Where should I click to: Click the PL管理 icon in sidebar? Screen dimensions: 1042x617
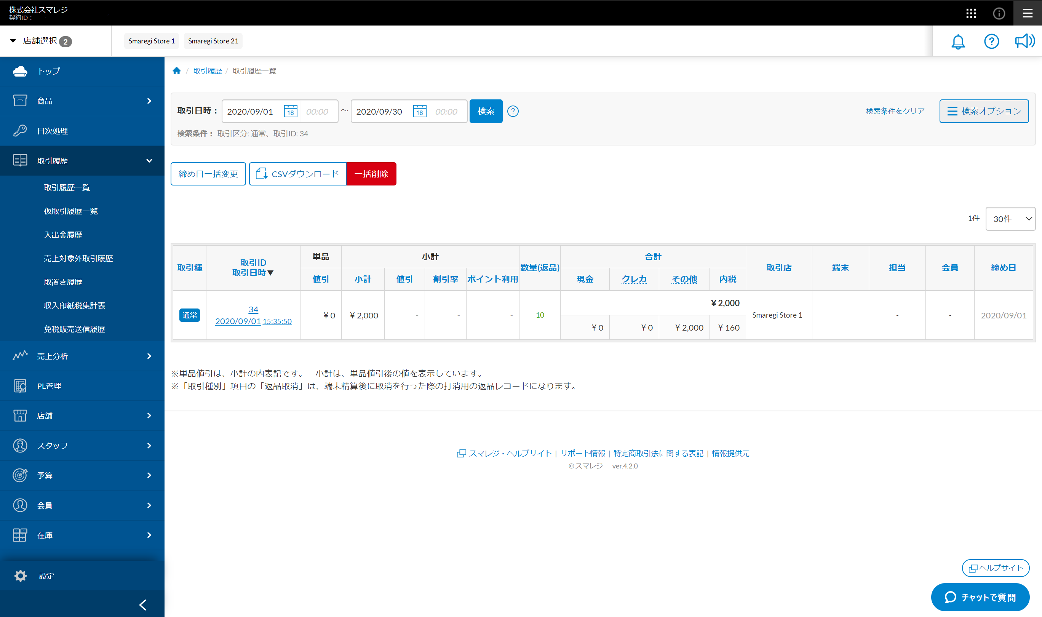pyautogui.click(x=20, y=386)
